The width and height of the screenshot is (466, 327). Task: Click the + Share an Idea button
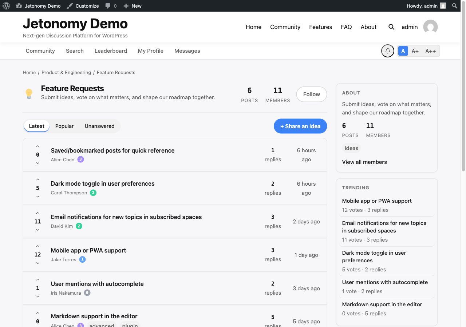click(300, 126)
